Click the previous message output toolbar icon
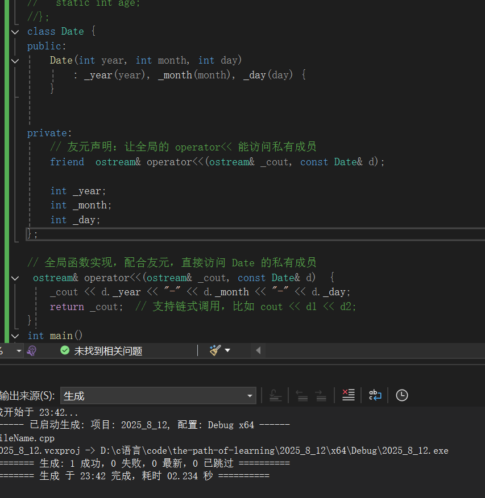 301,395
